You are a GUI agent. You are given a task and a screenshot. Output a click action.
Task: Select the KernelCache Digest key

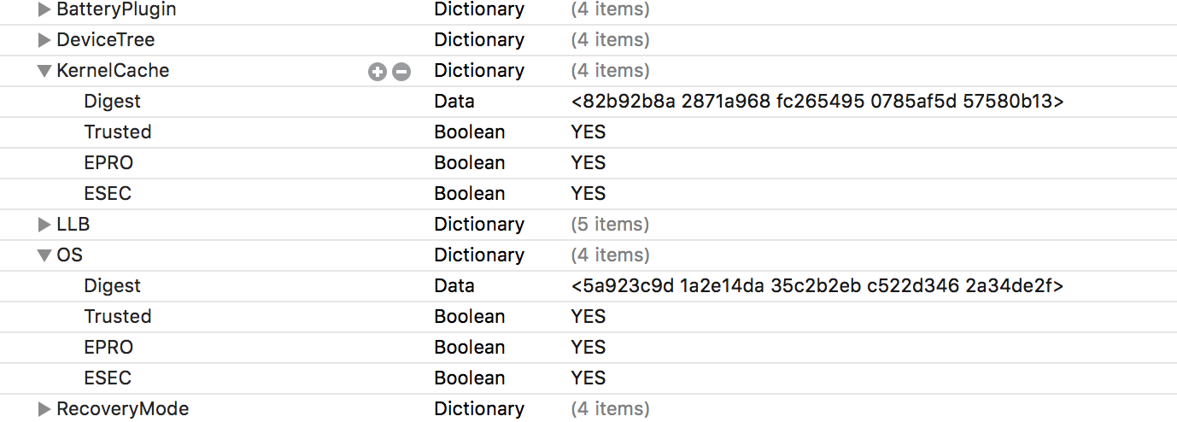pos(112,102)
